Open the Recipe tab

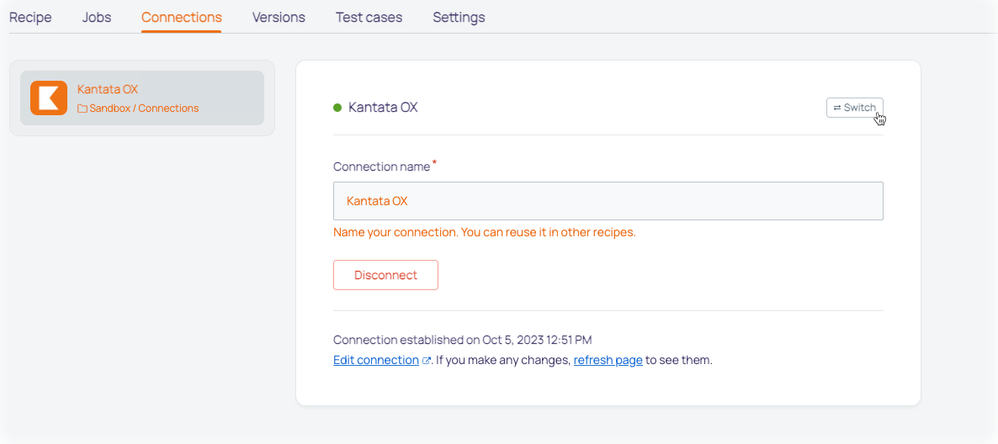[x=30, y=17]
